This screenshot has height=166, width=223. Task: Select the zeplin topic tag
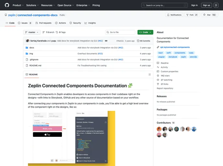click(x=183, y=57)
